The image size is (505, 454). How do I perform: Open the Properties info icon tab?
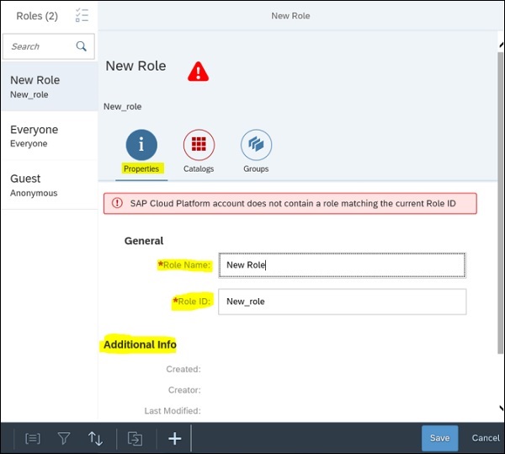[x=141, y=146]
